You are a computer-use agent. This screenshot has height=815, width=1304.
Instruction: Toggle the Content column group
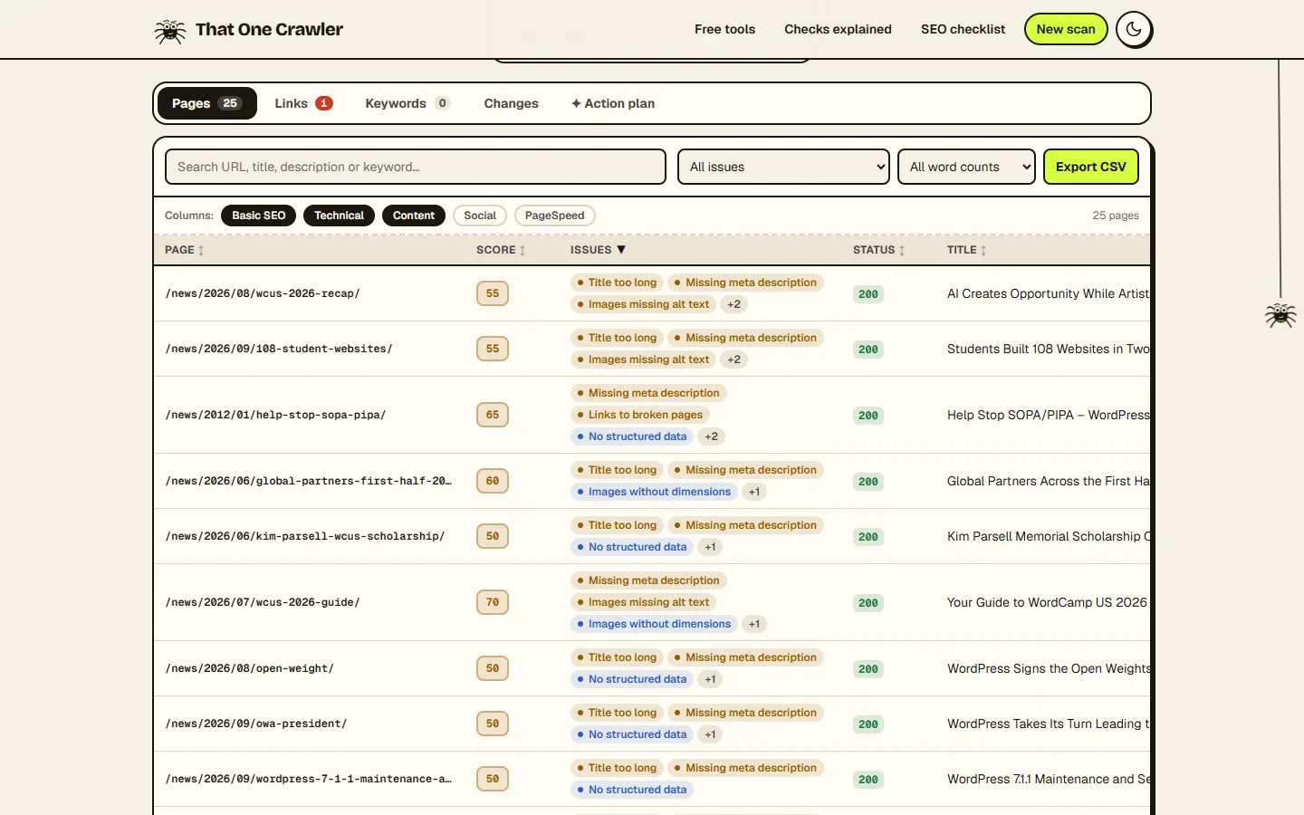point(414,216)
